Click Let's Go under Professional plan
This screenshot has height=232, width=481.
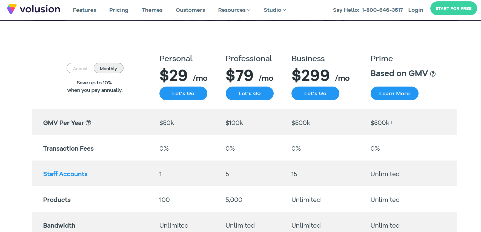(x=250, y=93)
